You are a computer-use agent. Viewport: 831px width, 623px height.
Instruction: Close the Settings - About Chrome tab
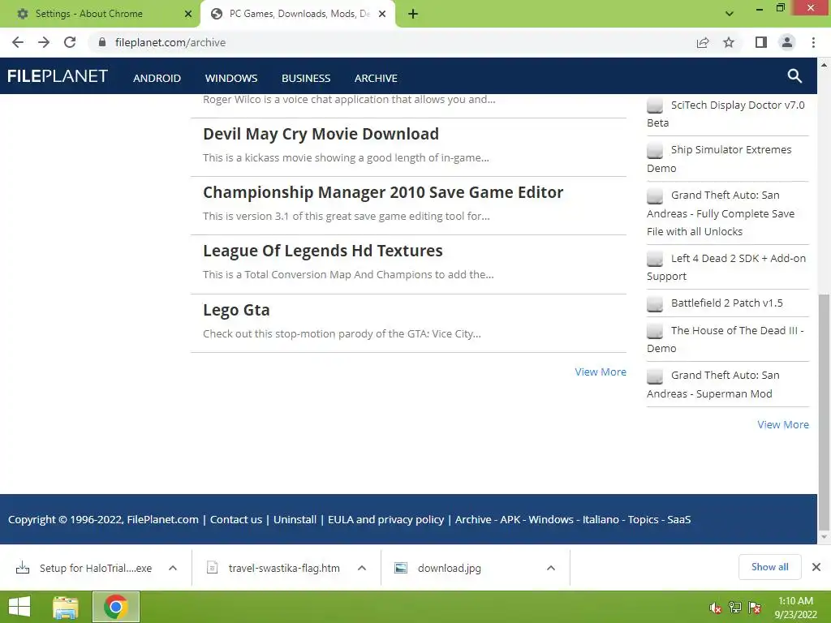[188, 14]
